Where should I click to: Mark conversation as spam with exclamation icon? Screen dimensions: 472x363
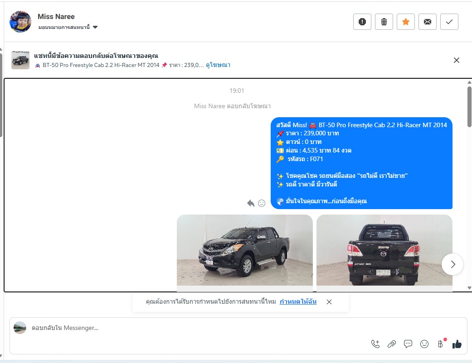(x=362, y=22)
